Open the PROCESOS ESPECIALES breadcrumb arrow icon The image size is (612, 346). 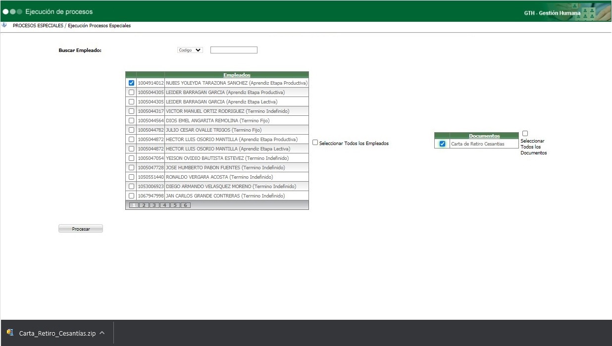tap(4, 25)
